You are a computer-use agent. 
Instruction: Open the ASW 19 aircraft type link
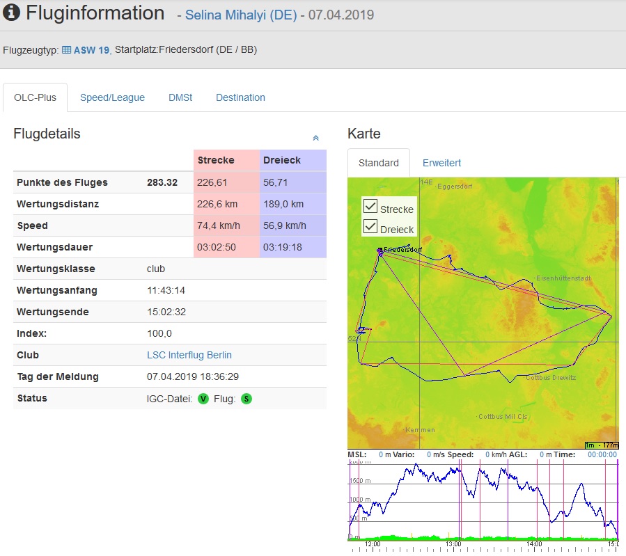pyautogui.click(x=91, y=50)
